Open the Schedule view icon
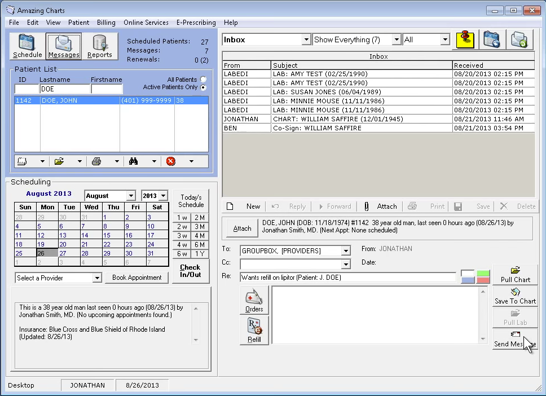Image resolution: width=546 pixels, height=396 pixels. click(27, 46)
